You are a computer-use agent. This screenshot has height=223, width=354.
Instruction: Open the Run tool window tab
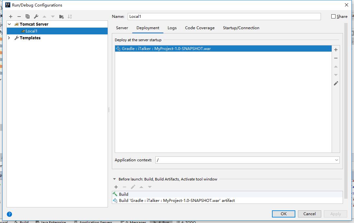pyautogui.click(x=161, y=222)
